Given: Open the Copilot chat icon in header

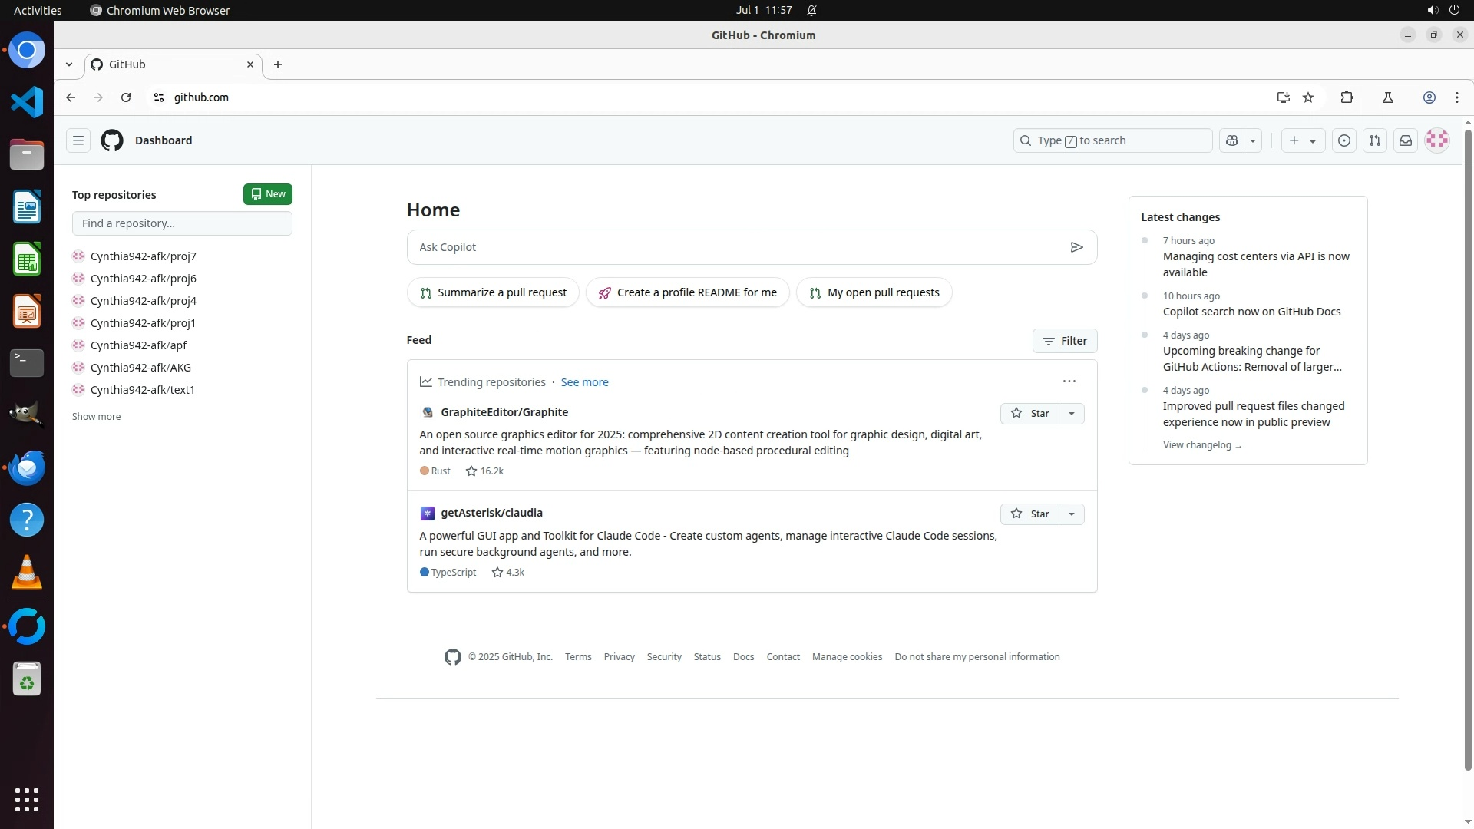Looking at the screenshot, I should (1232, 140).
